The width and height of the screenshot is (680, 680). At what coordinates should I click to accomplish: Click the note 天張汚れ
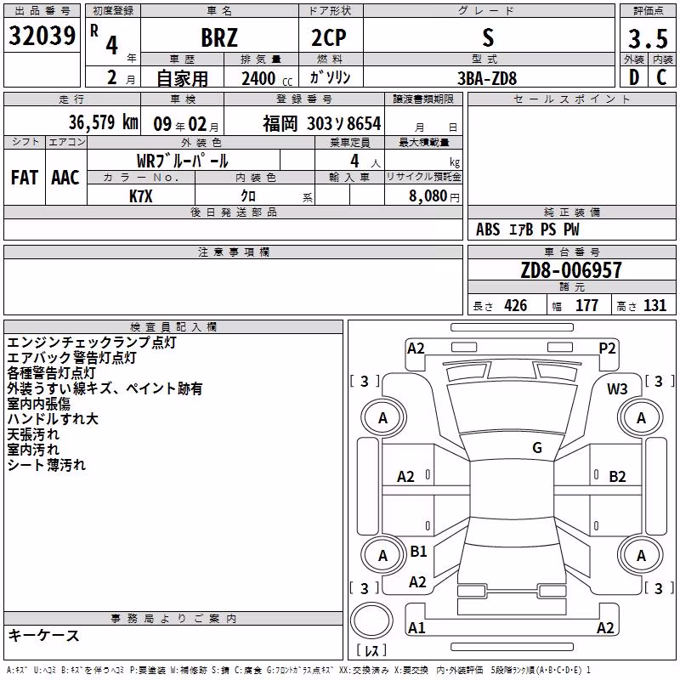[33, 434]
